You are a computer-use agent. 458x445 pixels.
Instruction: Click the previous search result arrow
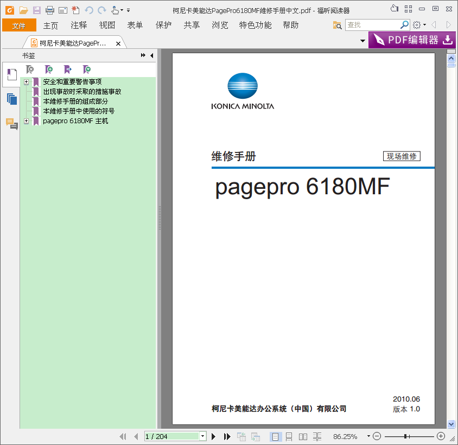coord(434,25)
